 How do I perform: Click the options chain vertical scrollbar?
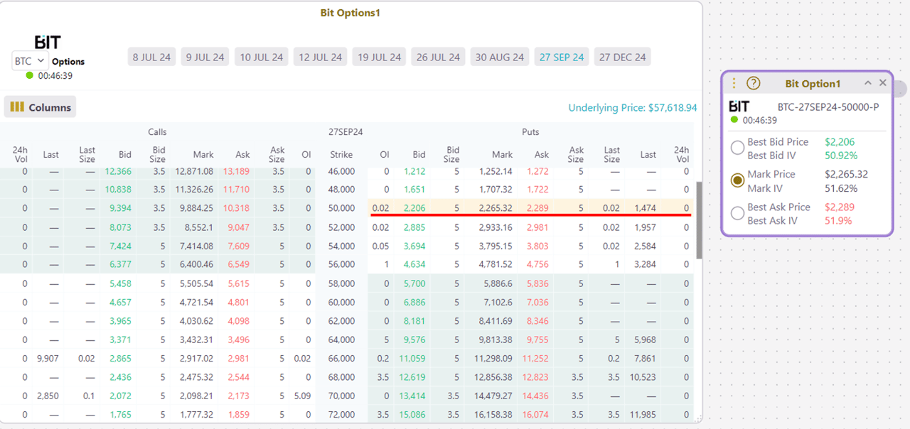(699, 220)
